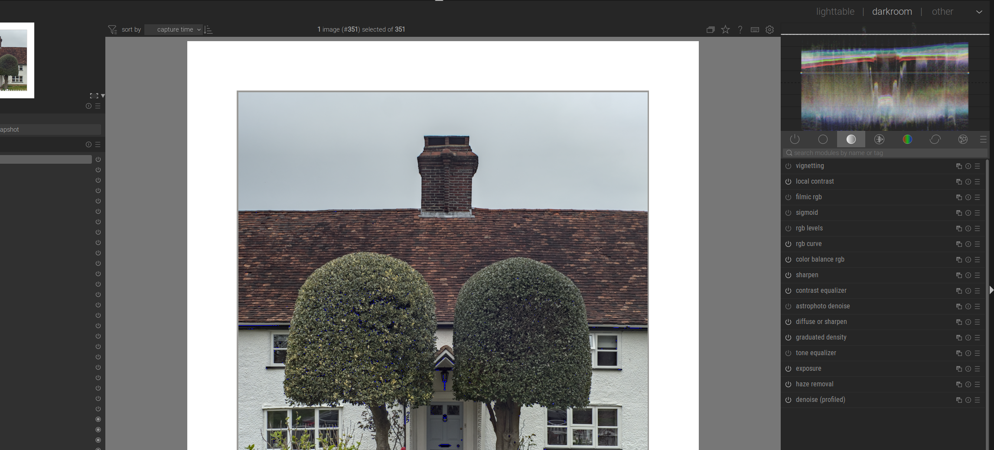This screenshot has width=994, height=450.
Task: Reverse the sort order icon
Action: point(208,29)
